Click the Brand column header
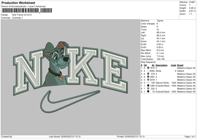The image size is (197, 139). [x=180, y=65]
